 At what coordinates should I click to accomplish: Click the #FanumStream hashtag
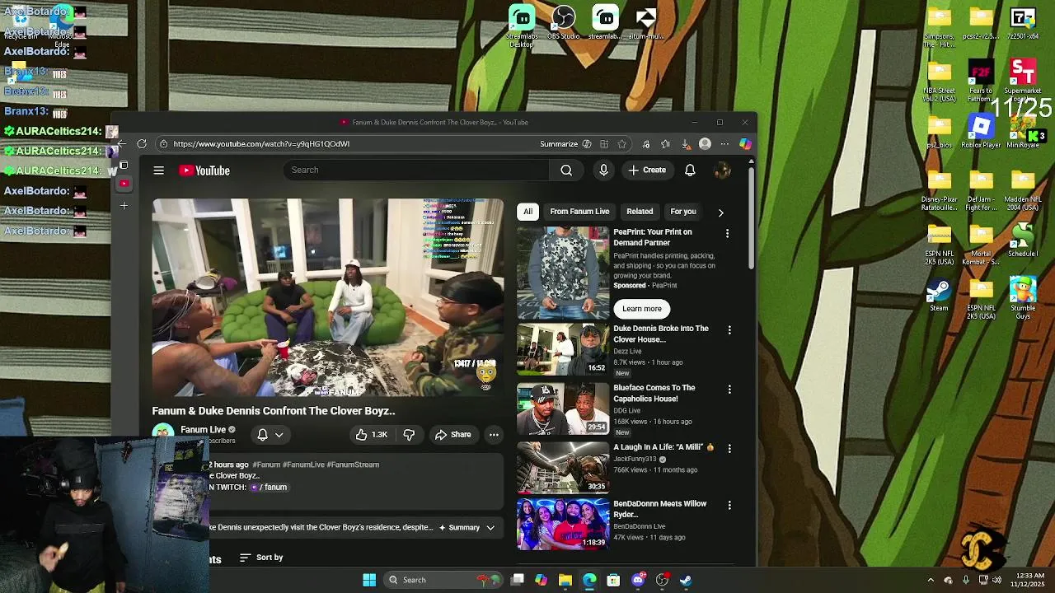click(353, 465)
